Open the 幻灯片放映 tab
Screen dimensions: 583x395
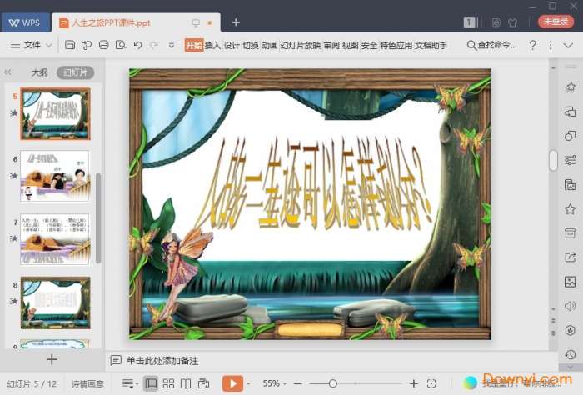[x=301, y=45]
